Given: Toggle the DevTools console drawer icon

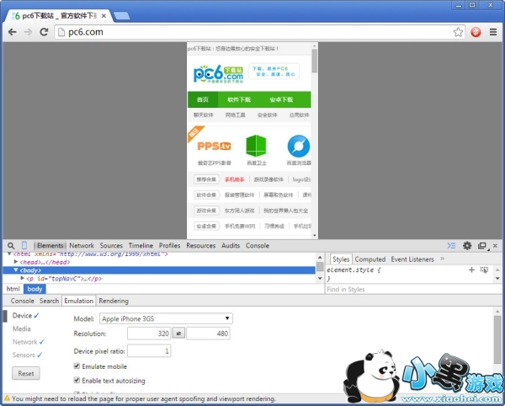Looking at the screenshot, I should [x=451, y=245].
